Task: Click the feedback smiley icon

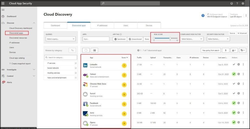Action: [231, 3]
